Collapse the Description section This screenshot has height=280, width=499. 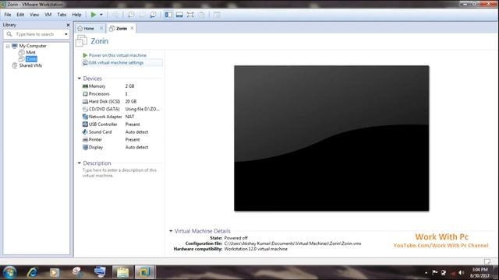pyautogui.click(x=80, y=163)
